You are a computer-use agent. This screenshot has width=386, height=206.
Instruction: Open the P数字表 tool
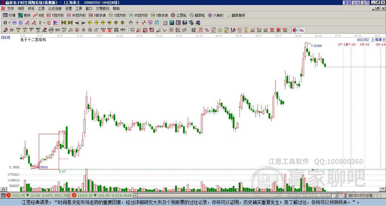tap(98, 15)
